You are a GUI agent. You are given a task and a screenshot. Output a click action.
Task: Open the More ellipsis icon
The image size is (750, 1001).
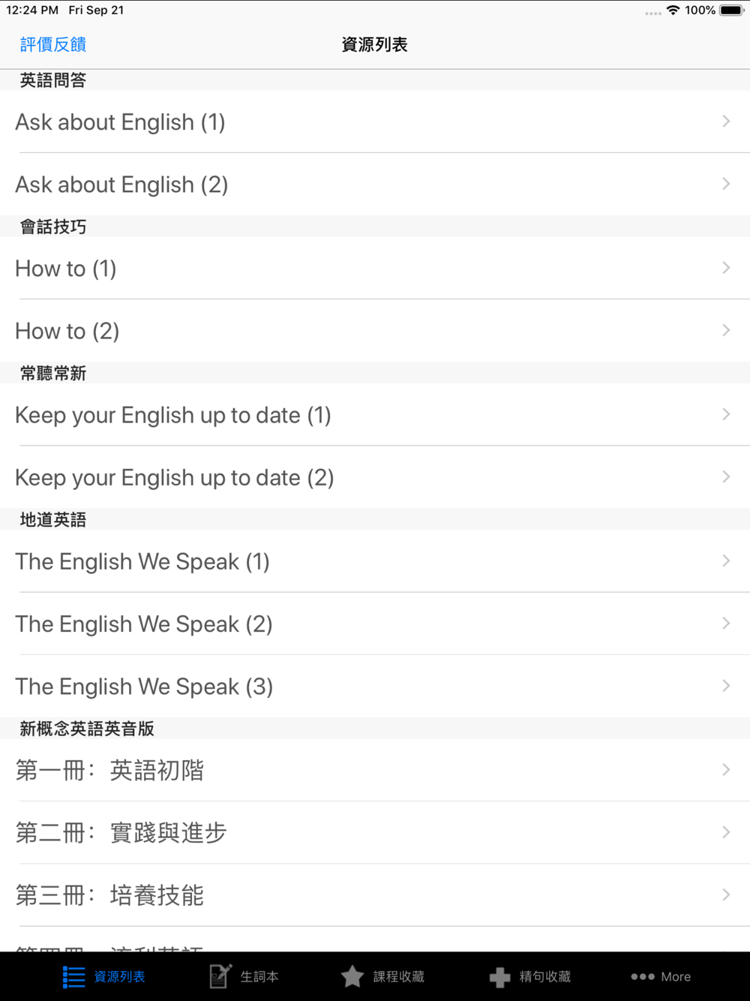tap(642, 977)
